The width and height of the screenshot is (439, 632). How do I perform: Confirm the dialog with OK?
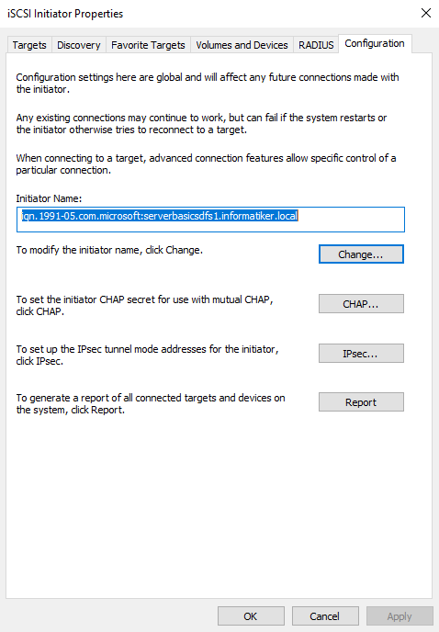(251, 616)
